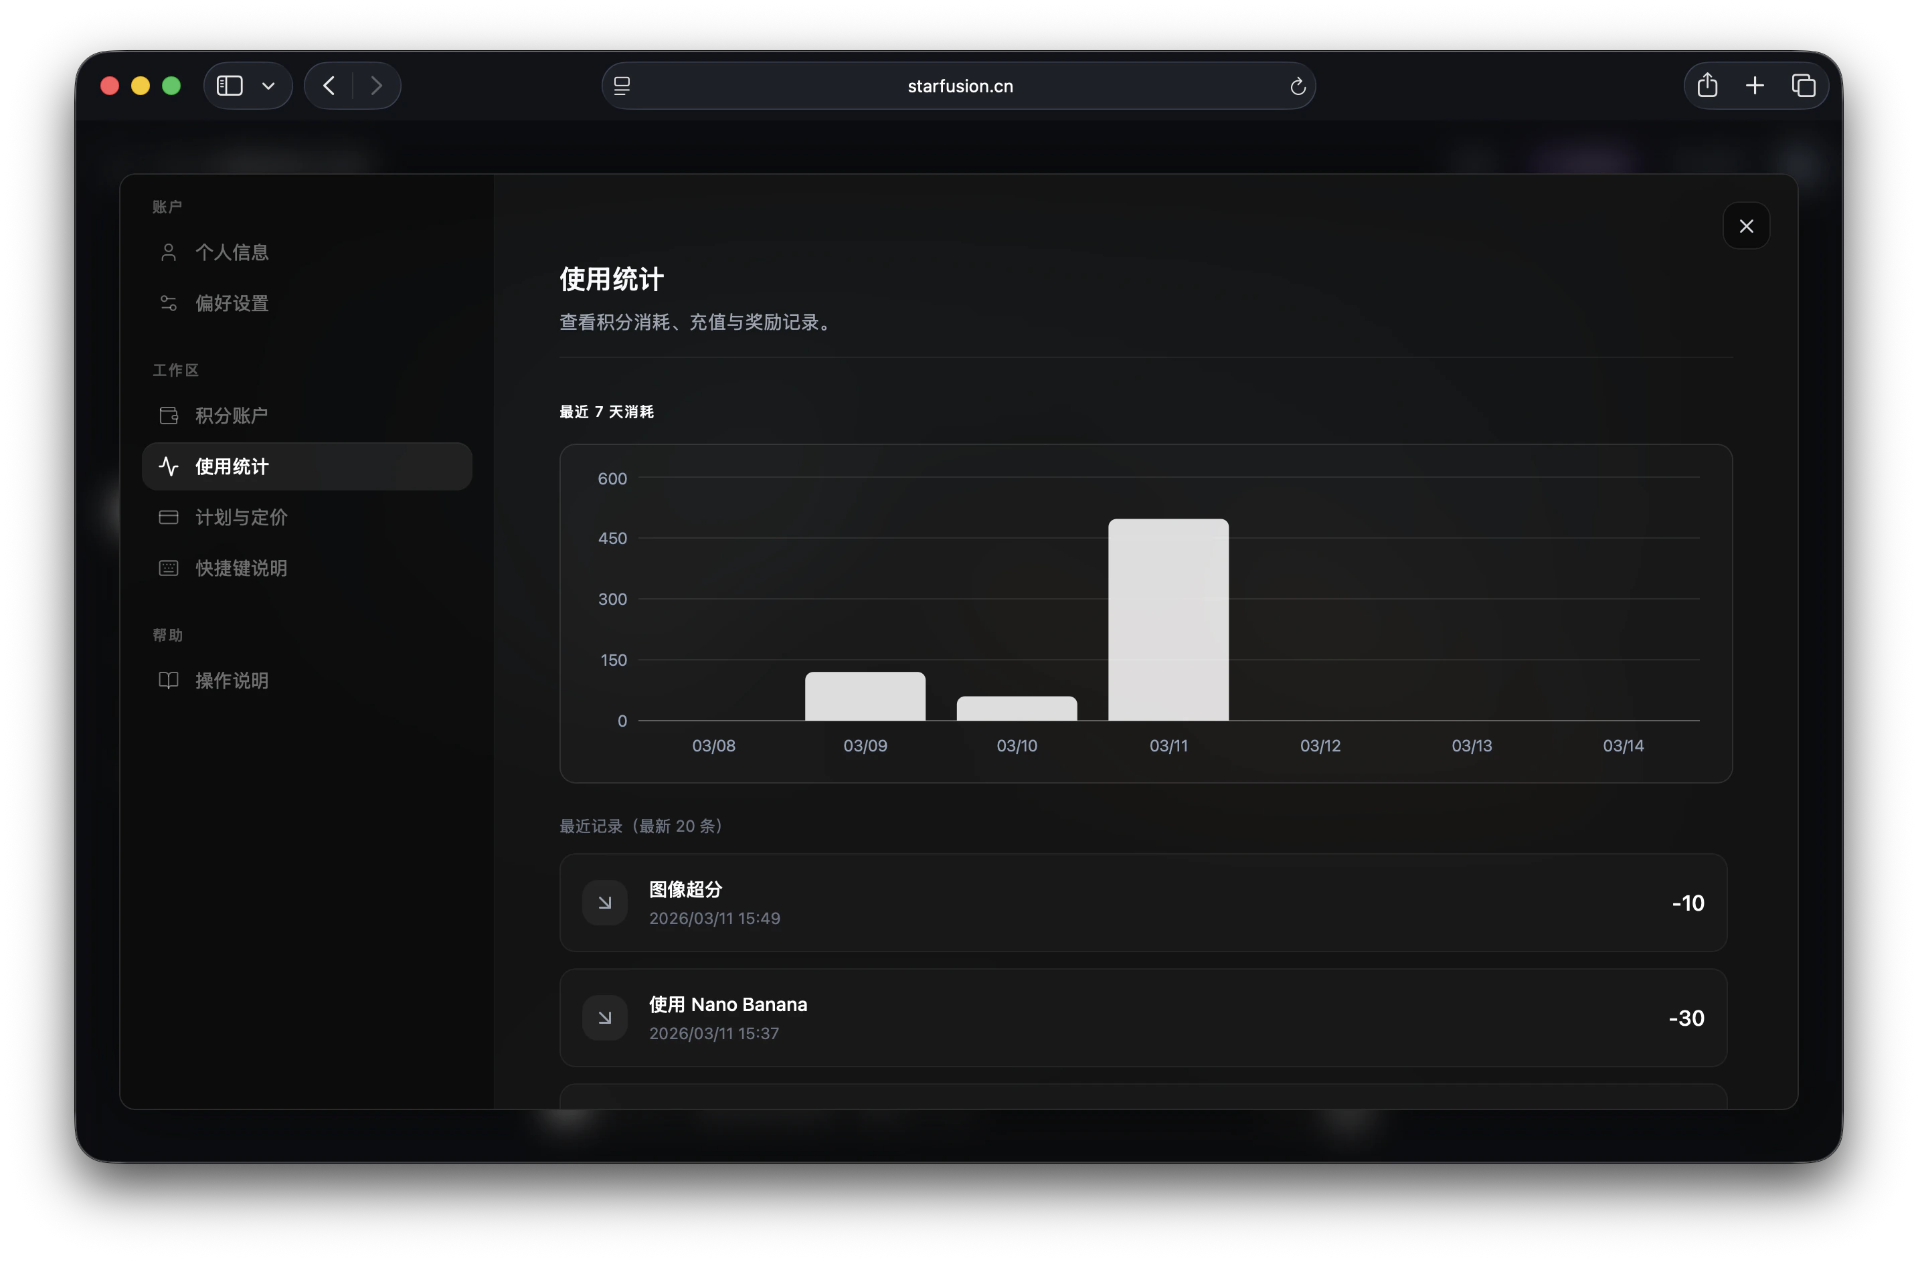Switch to 积分账户 section
This screenshot has width=1918, height=1262.
coord(232,415)
